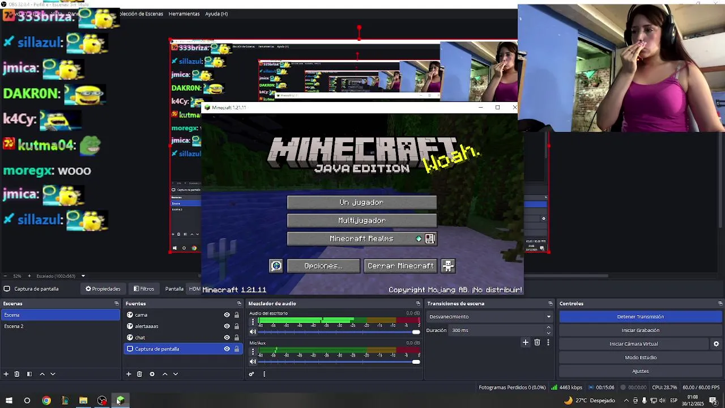Screen dimensions: 725x408
Task: Increase transition duration stepper up
Action: 548,328
